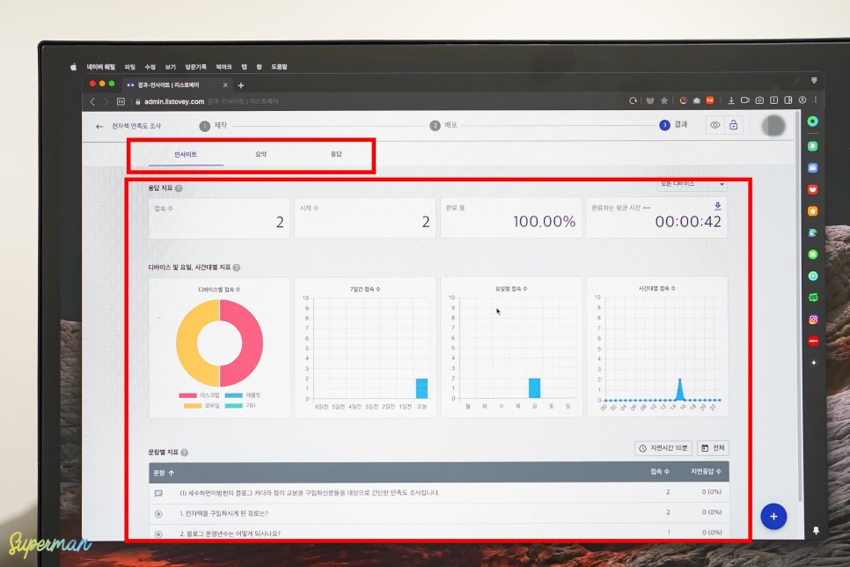Open Instagram in the Whale sidebar
The width and height of the screenshot is (850, 567).
(x=812, y=320)
